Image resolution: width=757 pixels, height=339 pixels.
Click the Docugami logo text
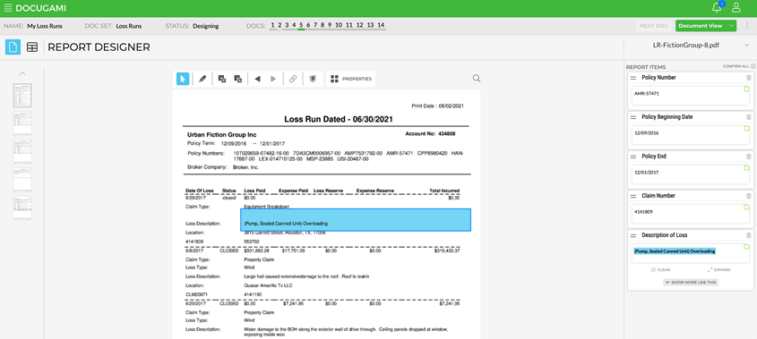(x=40, y=8)
